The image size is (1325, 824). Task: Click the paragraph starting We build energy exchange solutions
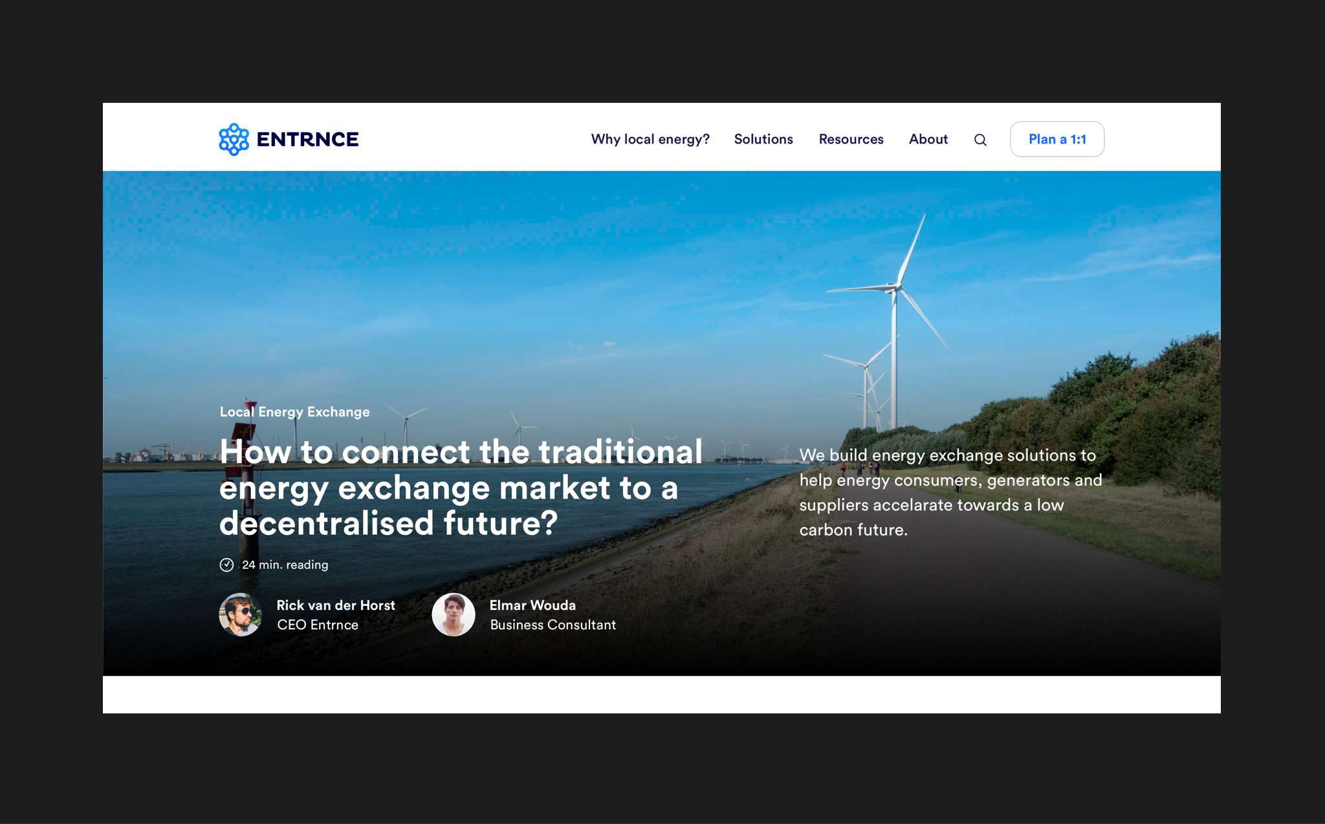coord(950,492)
